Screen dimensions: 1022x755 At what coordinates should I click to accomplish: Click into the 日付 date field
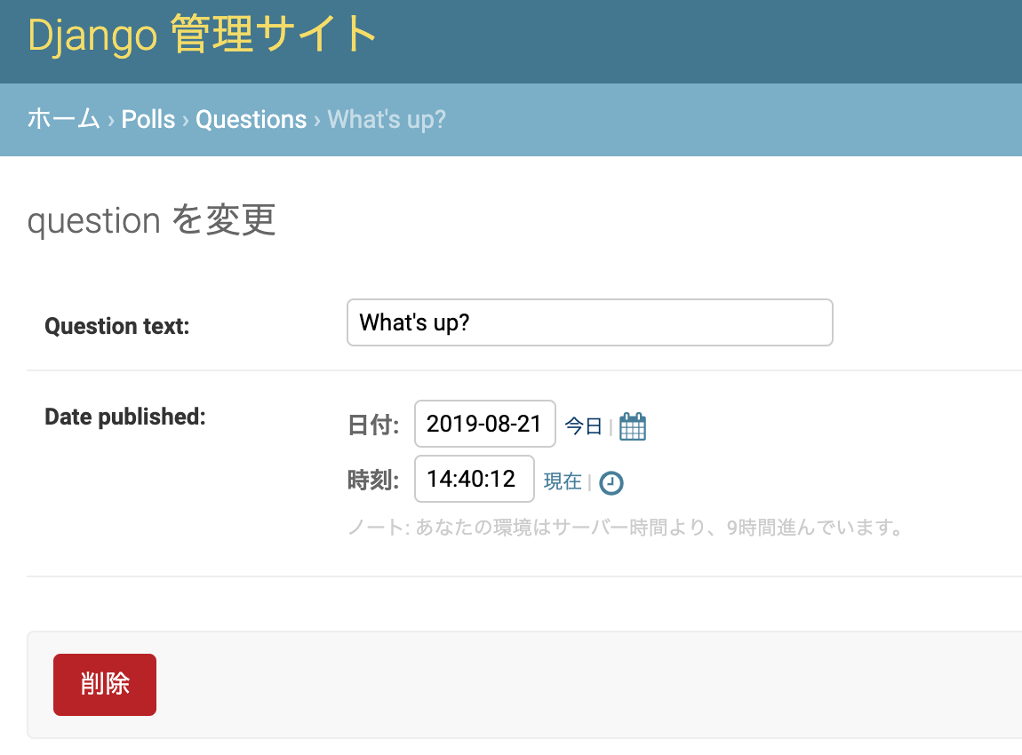(484, 424)
